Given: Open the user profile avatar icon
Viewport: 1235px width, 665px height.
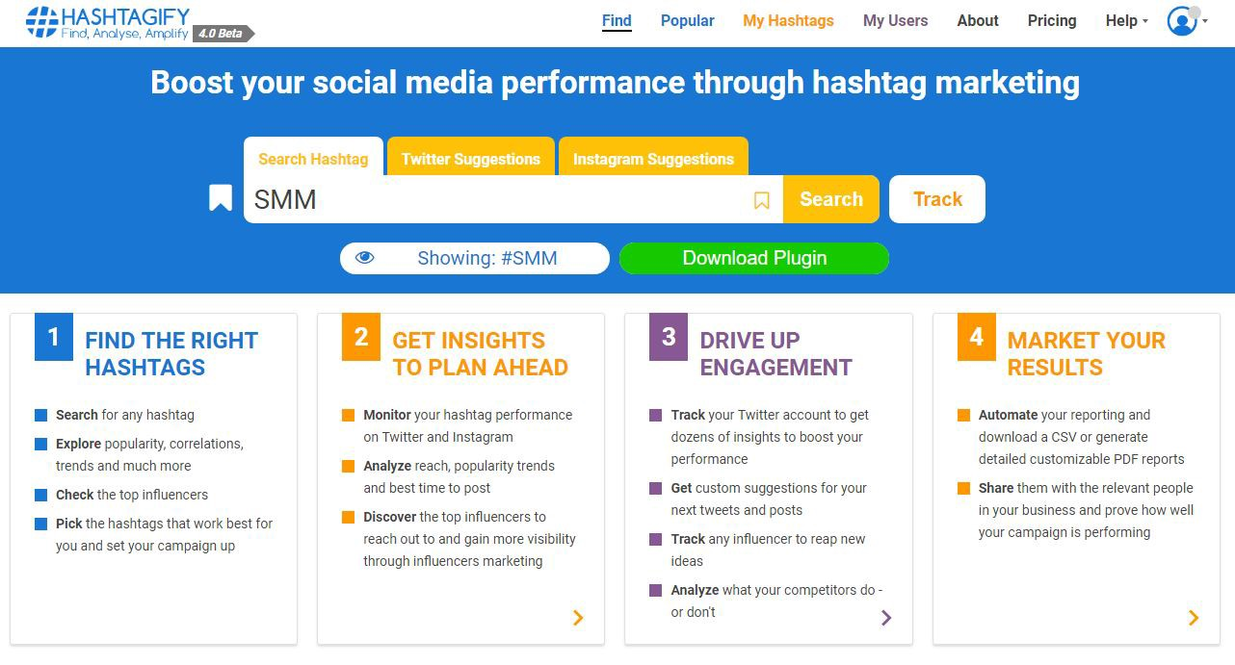Looking at the screenshot, I should point(1181,21).
